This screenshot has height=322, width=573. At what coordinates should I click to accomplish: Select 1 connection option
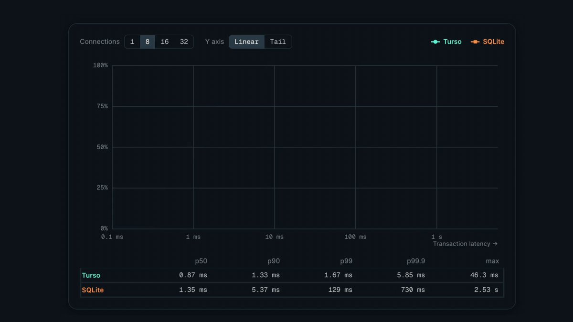[132, 42]
